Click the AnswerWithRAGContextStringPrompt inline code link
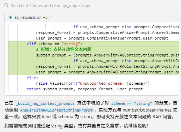Screen dimensions: 181x132 coord(56,110)
